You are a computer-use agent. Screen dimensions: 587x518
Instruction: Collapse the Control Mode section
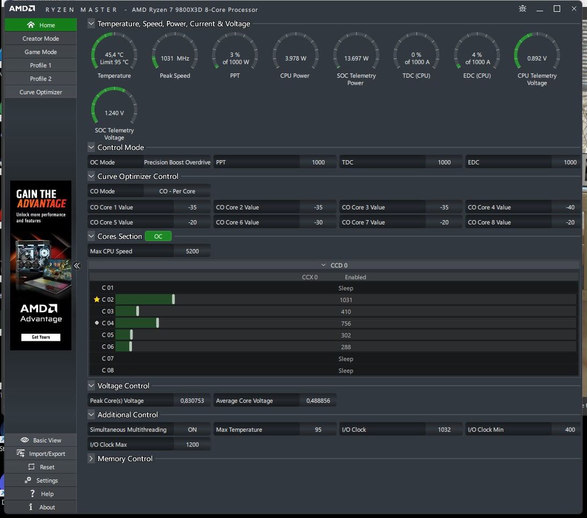click(x=91, y=147)
